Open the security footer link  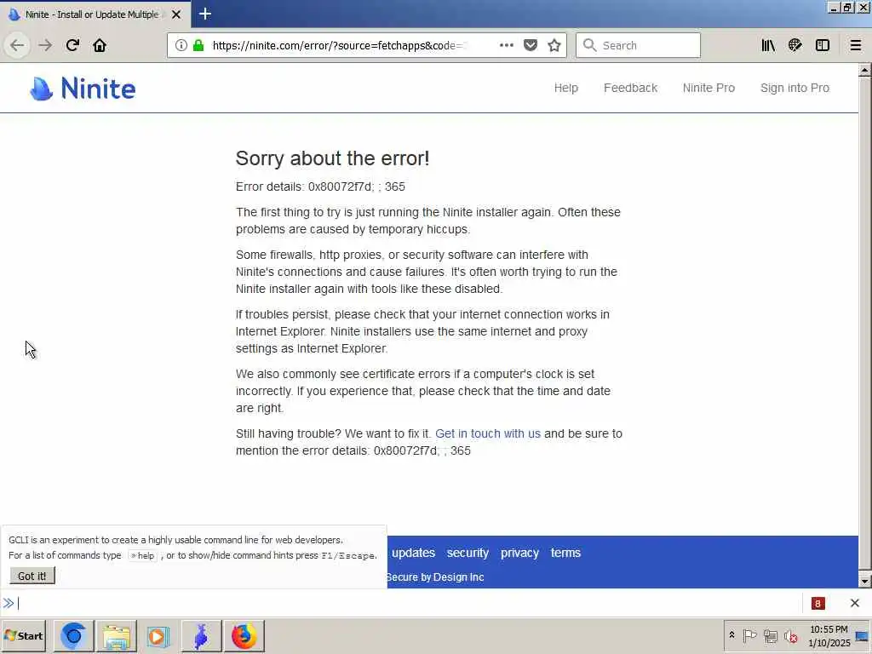pos(468,553)
